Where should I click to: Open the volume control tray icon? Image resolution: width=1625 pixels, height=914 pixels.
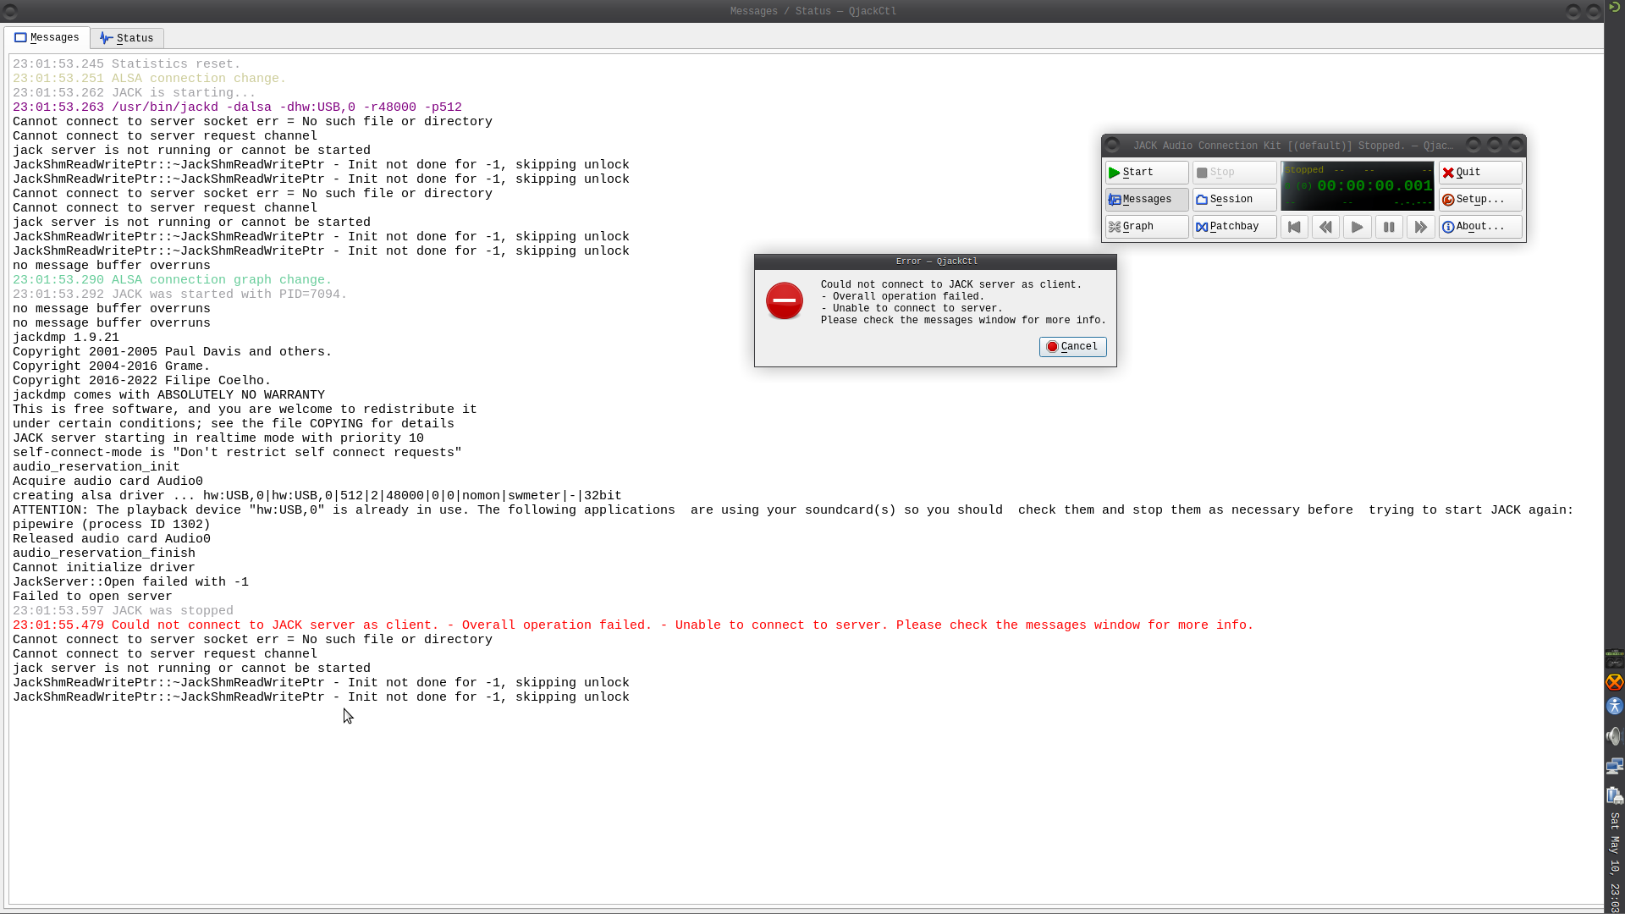(1614, 736)
